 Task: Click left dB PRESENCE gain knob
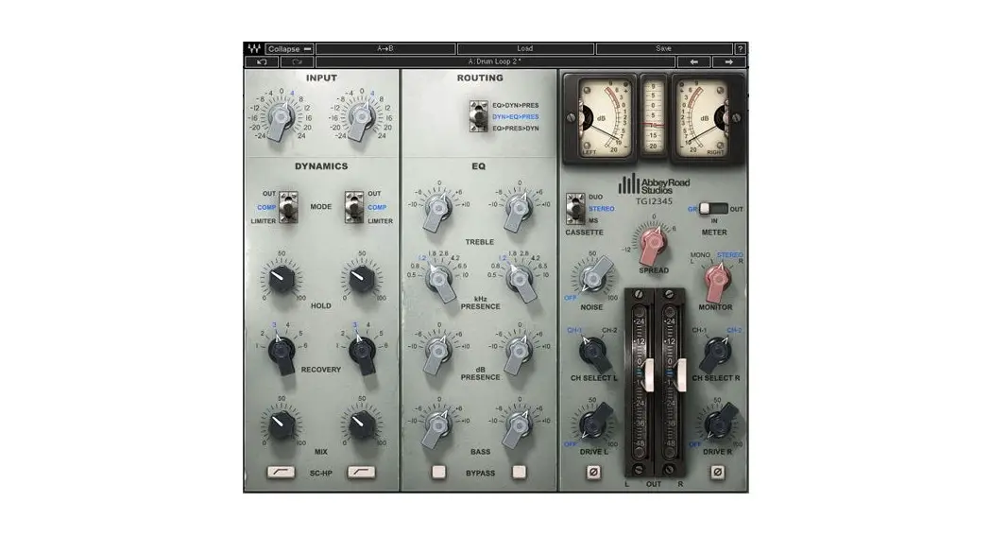pyautogui.click(x=437, y=353)
